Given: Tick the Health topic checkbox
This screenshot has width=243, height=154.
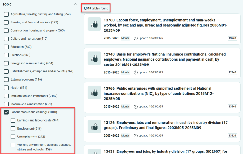Looking at the screenshot, I should click(6, 88).
